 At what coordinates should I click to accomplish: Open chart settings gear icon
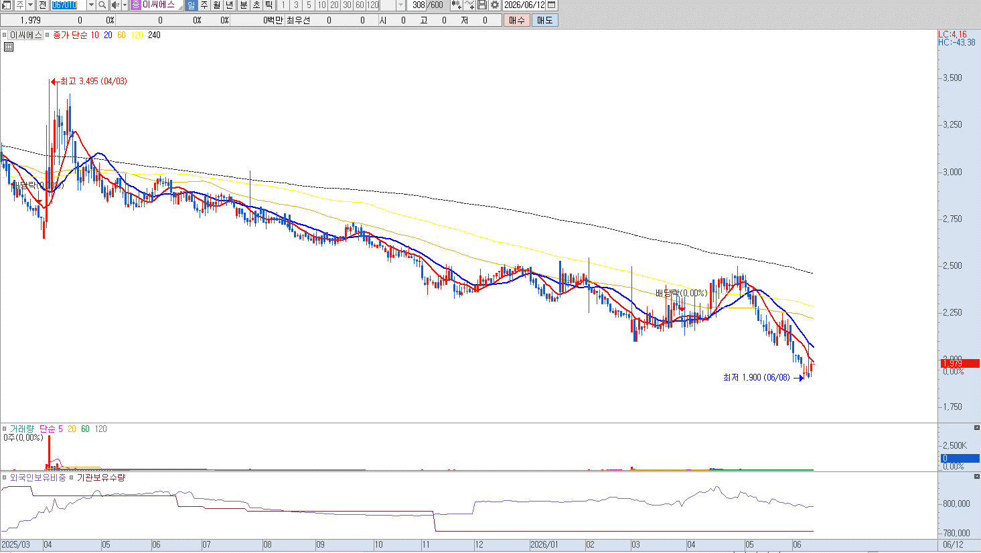point(495,5)
